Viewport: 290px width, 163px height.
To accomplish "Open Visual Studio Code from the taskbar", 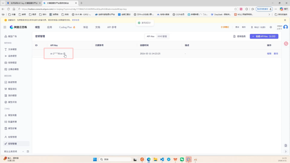I will tap(162, 159).
